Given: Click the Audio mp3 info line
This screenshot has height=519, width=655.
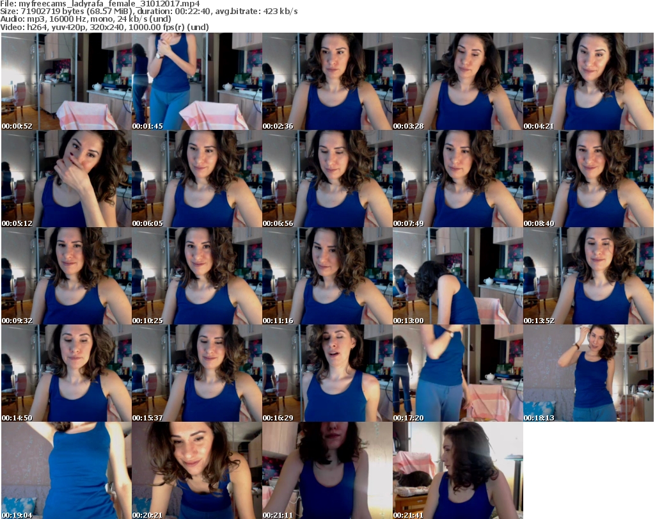Looking at the screenshot, I should click(x=86, y=19).
